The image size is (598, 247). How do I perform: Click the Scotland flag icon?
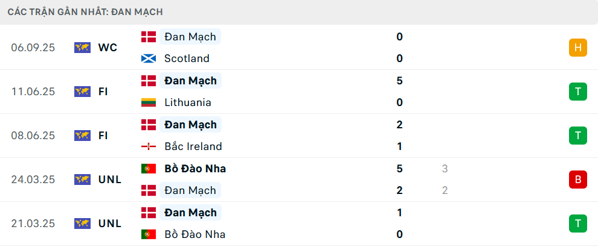(x=149, y=58)
